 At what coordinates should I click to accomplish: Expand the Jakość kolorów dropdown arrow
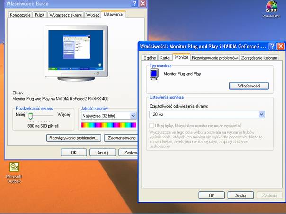[x=134, y=116]
